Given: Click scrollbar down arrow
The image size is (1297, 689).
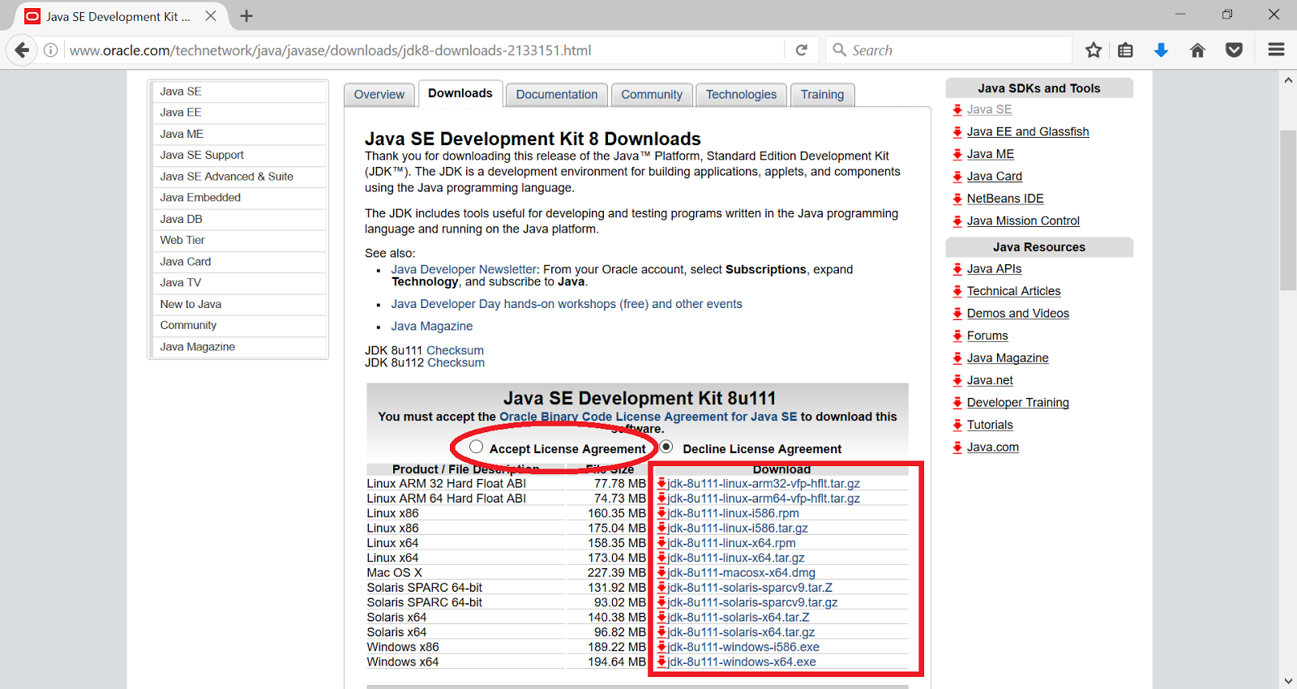Looking at the screenshot, I should [x=1288, y=681].
